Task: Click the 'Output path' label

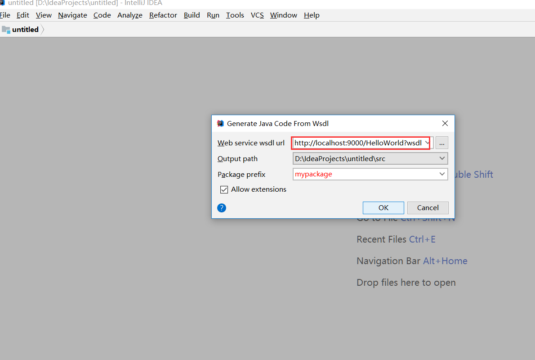Action: 237,159
